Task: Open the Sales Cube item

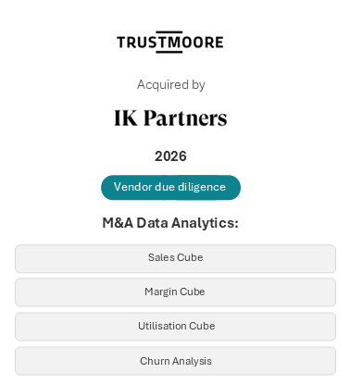Action: pos(175,258)
